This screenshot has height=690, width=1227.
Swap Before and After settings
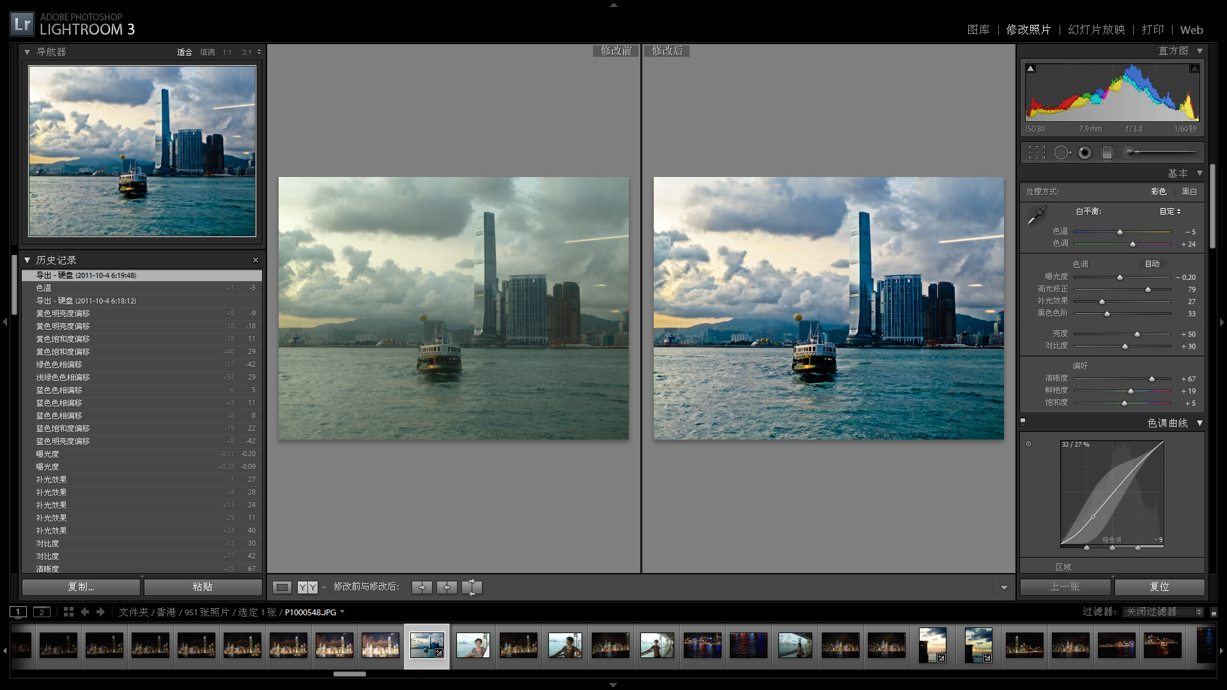pos(472,587)
